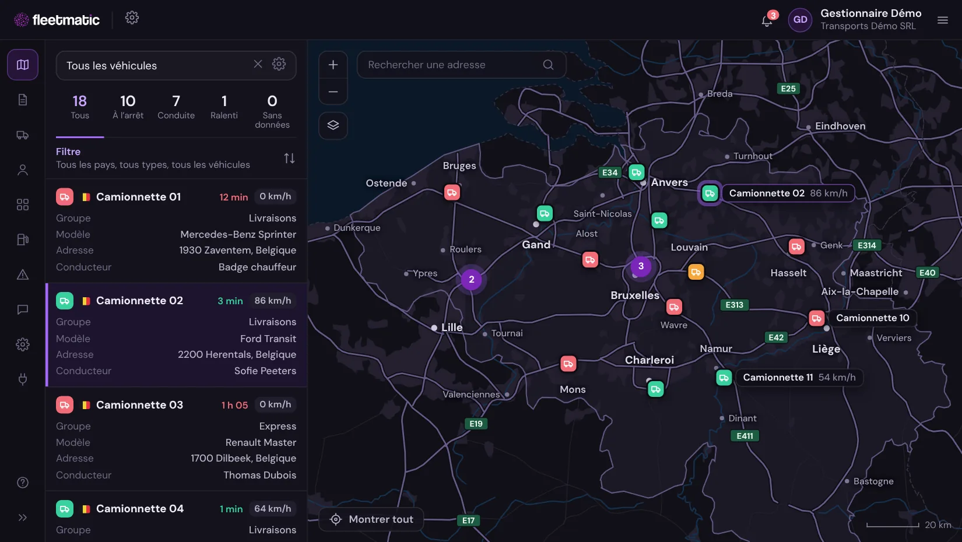Select Camionnette 01 in vehicle list

[x=176, y=231]
